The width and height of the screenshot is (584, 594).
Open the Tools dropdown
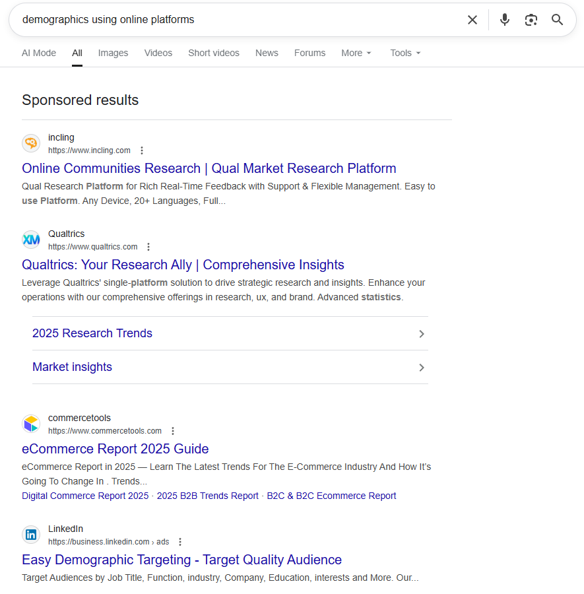[405, 53]
